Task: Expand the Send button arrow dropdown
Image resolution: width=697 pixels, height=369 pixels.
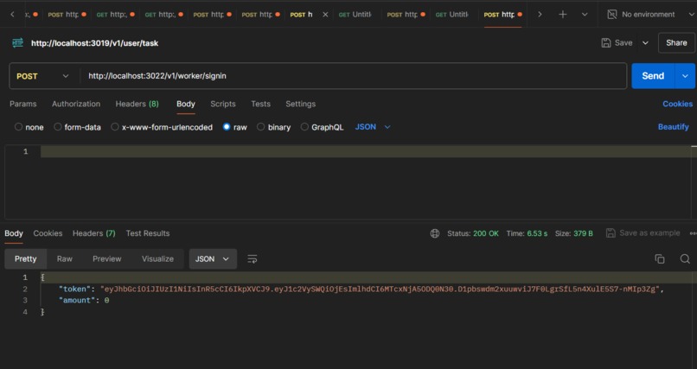Action: [685, 76]
